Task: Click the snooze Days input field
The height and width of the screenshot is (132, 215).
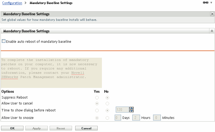Action: click(118, 118)
